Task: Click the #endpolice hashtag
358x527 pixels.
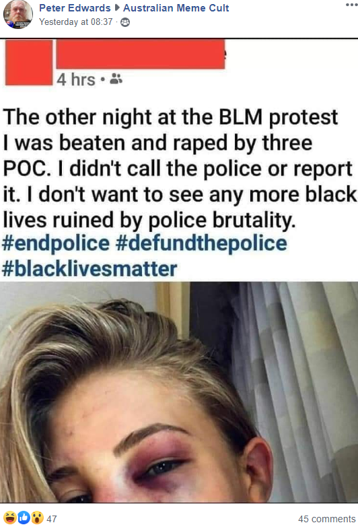Action: [x=56, y=243]
